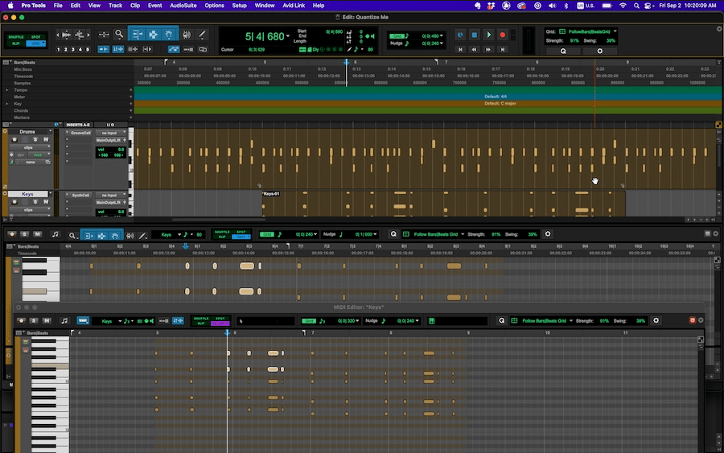The image size is (724, 453).
Task: Select the Trim tool in main toolbar
Action: pyautogui.click(x=137, y=34)
